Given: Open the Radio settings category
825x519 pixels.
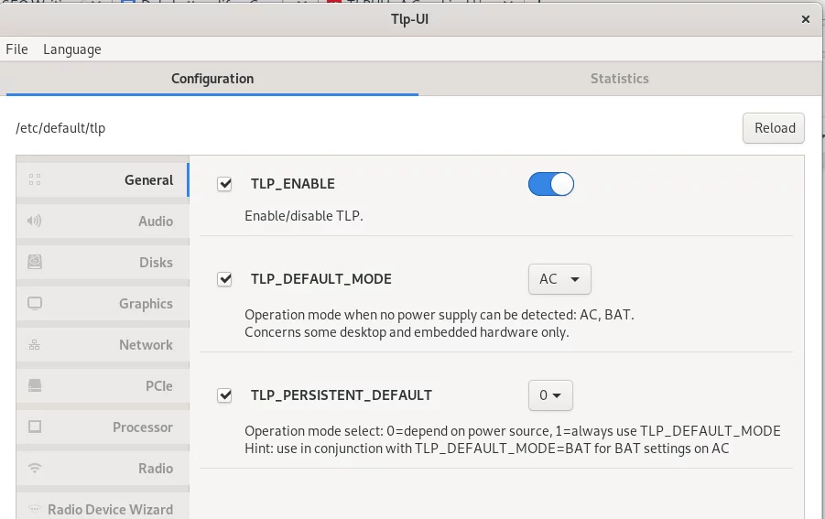Looking at the screenshot, I should pos(102,468).
